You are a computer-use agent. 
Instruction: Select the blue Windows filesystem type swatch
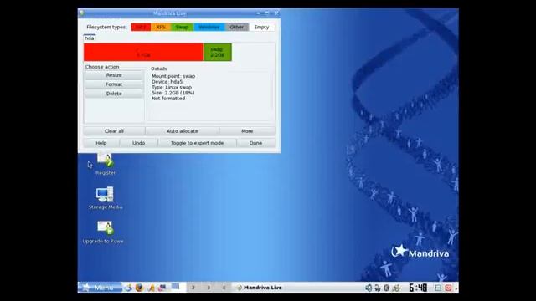[x=209, y=27]
